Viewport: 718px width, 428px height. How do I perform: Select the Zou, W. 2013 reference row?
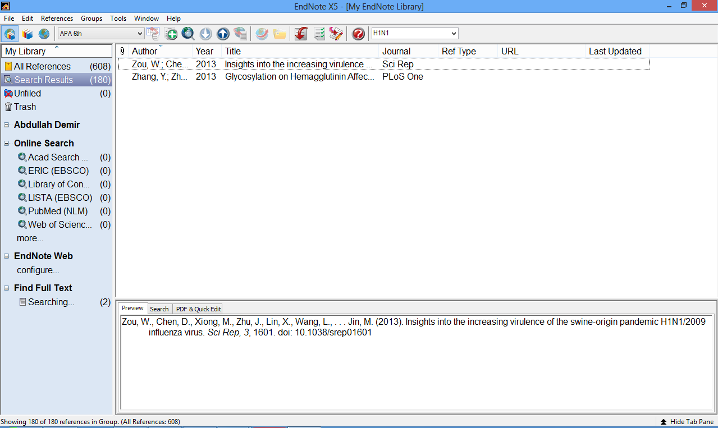pyautogui.click(x=383, y=64)
